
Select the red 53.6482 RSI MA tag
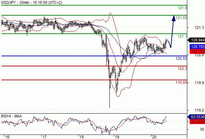coord(197,122)
